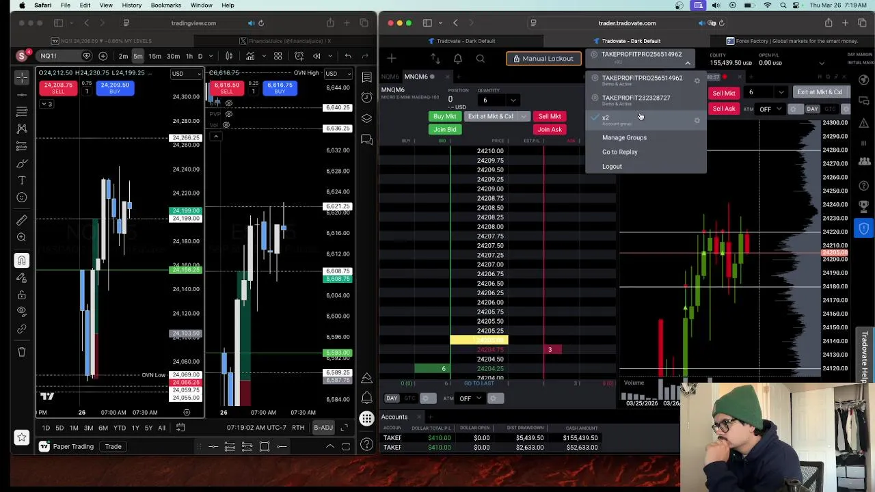
Task: Open the TradingView watchlist panel icon
Action: pos(367,77)
